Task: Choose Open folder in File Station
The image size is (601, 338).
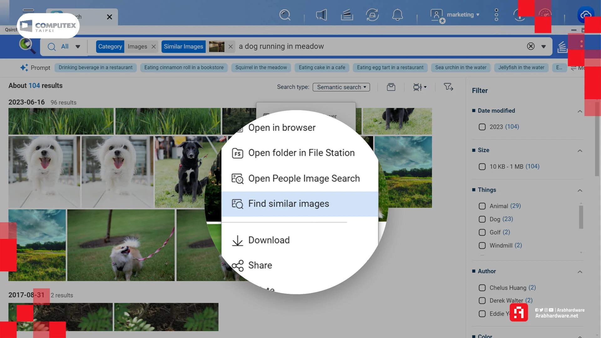Action: tap(301, 153)
